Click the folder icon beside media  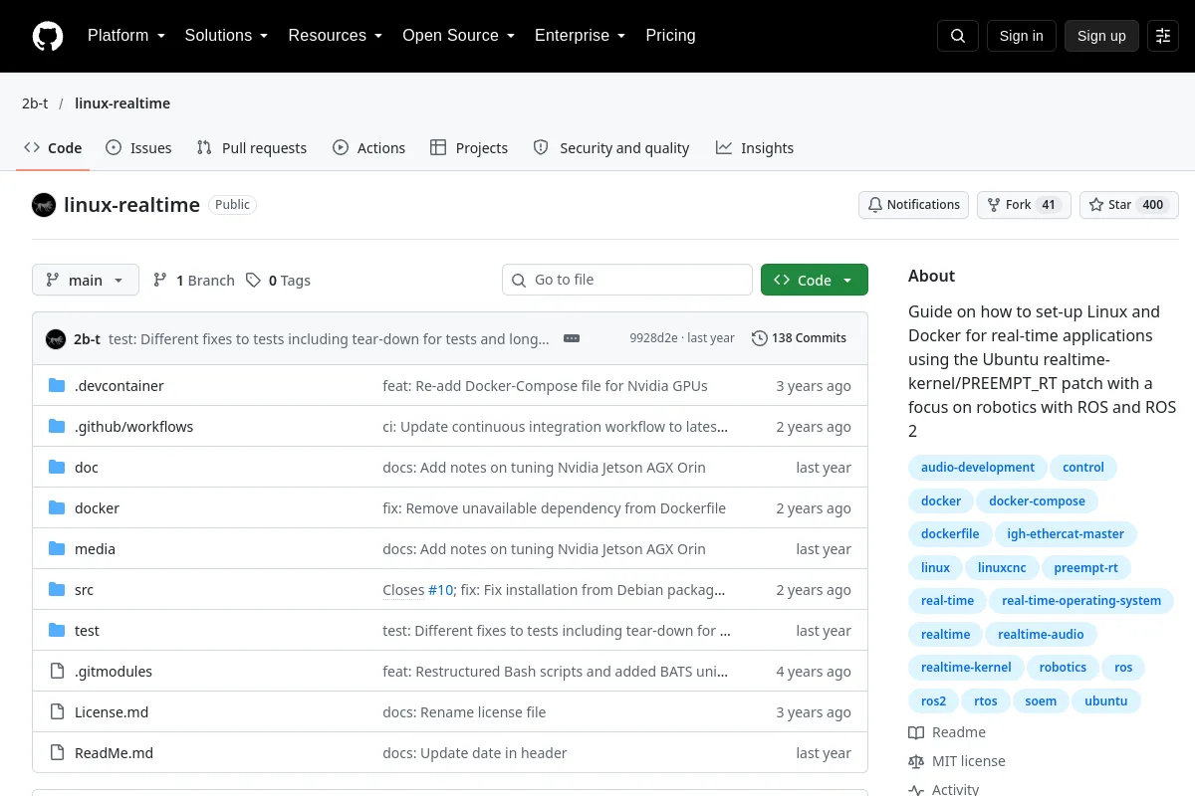click(57, 549)
